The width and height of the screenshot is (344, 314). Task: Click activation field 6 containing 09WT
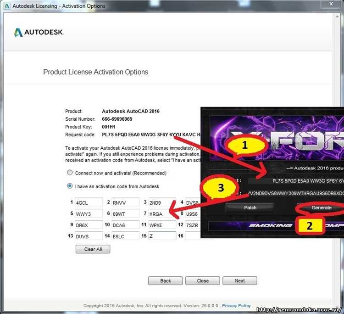point(126,213)
